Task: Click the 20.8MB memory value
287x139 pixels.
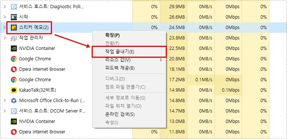Action: (177, 59)
